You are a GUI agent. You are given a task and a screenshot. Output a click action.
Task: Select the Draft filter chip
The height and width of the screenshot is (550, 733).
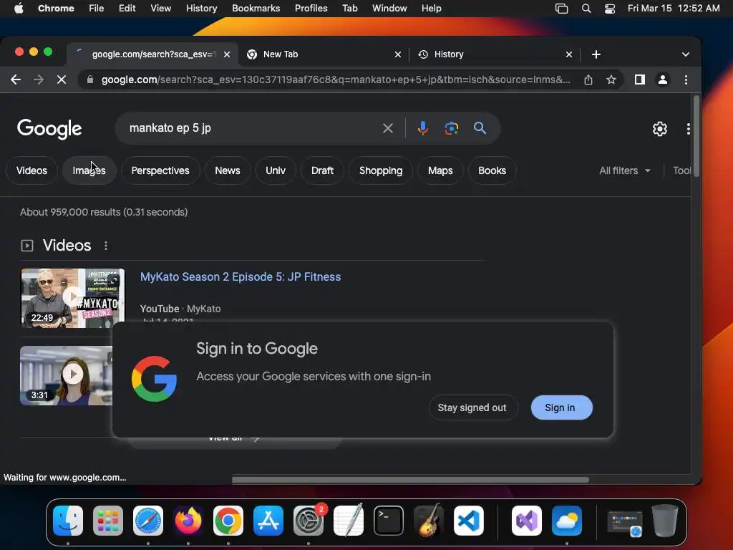pos(323,170)
